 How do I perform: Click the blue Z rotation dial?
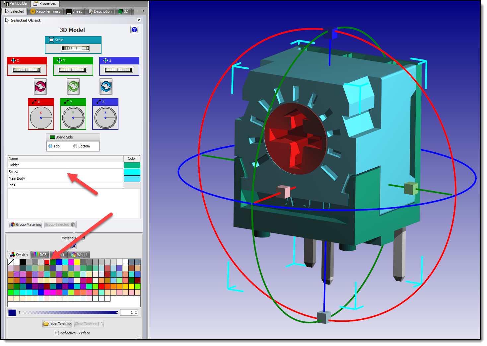point(105,118)
